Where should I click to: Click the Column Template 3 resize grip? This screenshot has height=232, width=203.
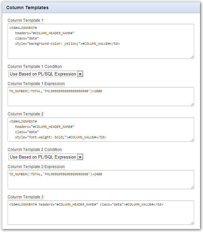pos(192,223)
